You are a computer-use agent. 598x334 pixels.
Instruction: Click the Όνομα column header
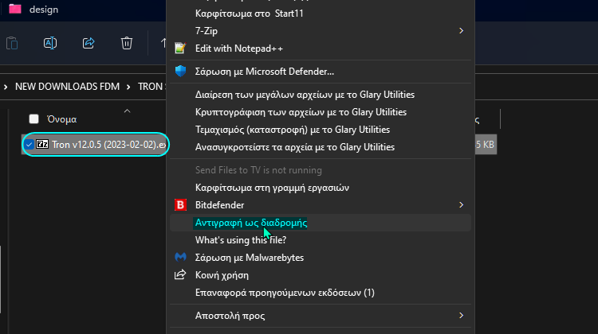coord(61,119)
